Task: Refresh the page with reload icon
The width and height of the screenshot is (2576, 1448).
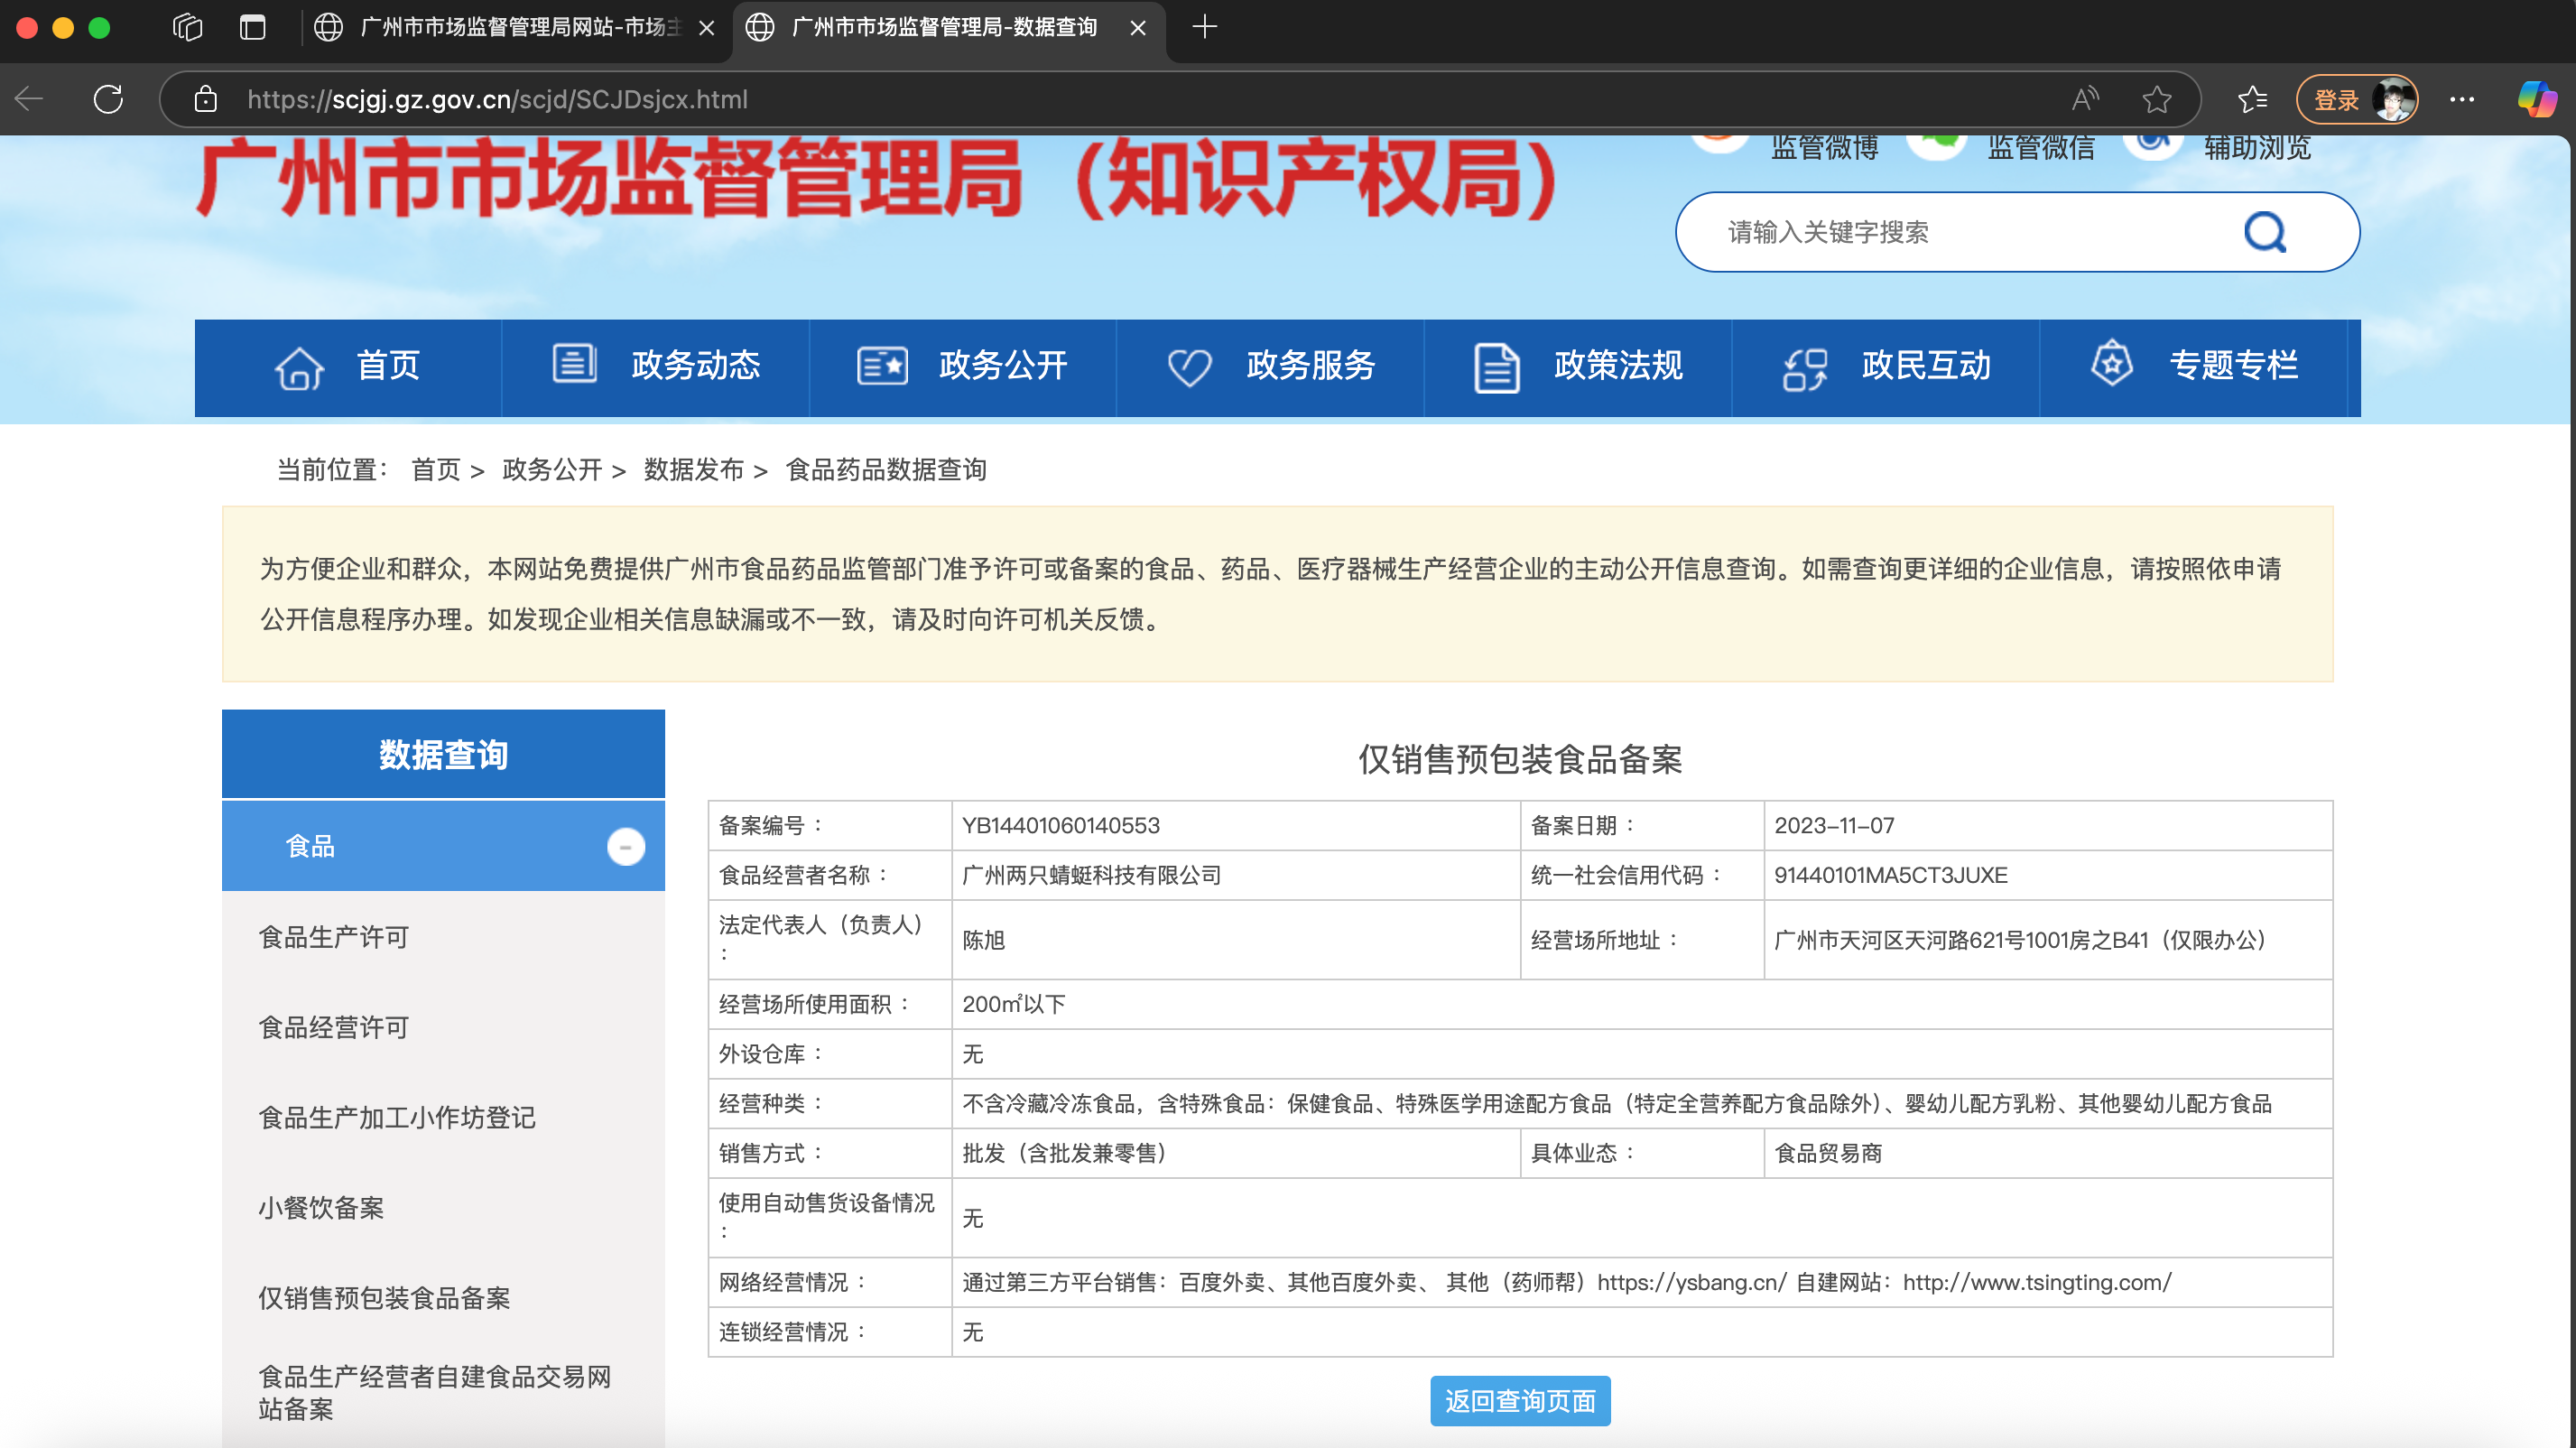Action: tap(108, 99)
